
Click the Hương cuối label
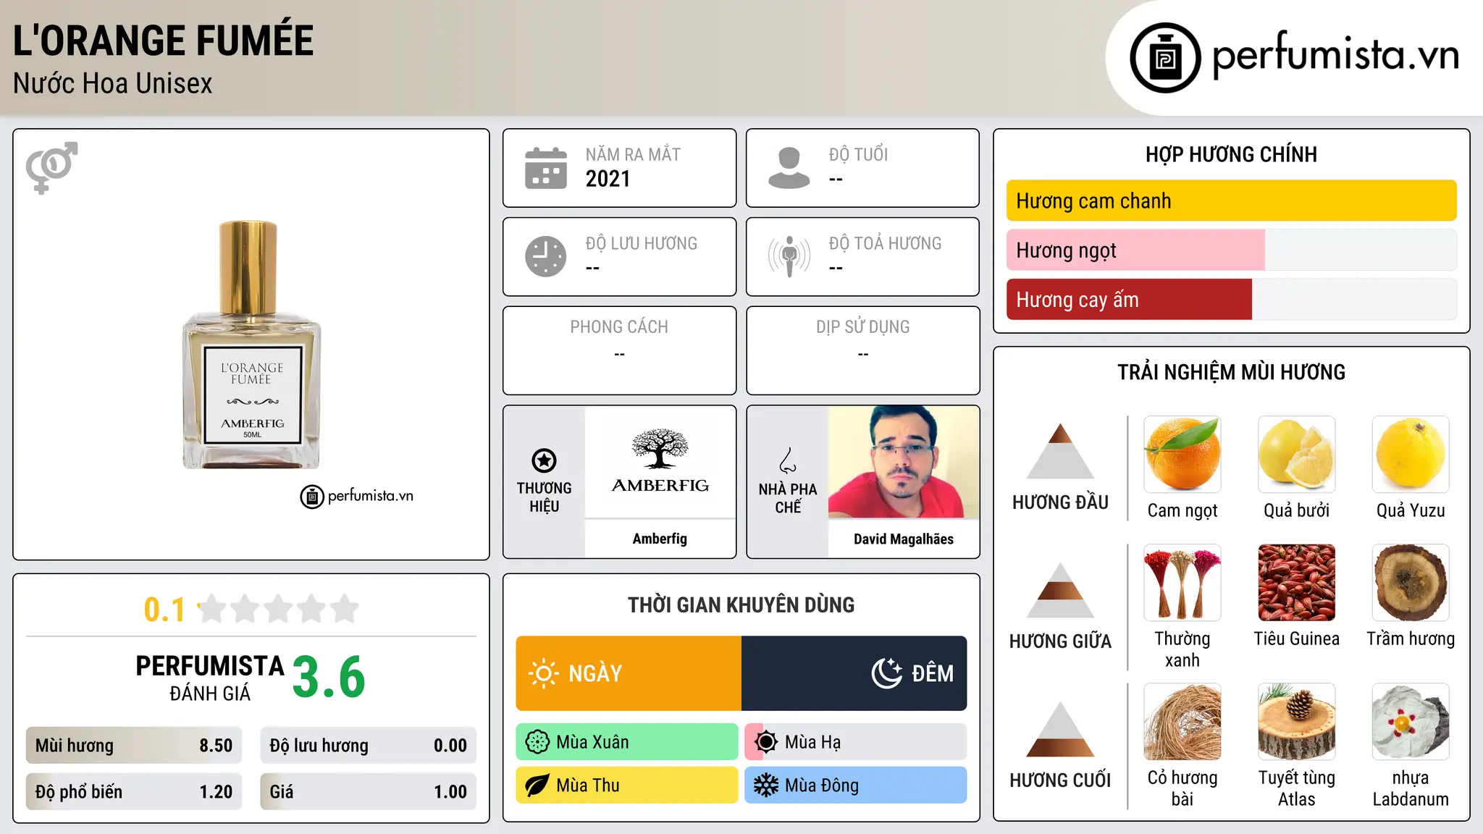(x=1060, y=780)
